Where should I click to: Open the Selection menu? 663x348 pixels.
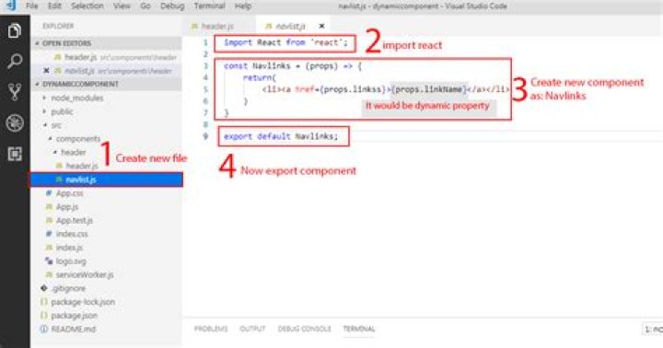pyautogui.click(x=87, y=6)
